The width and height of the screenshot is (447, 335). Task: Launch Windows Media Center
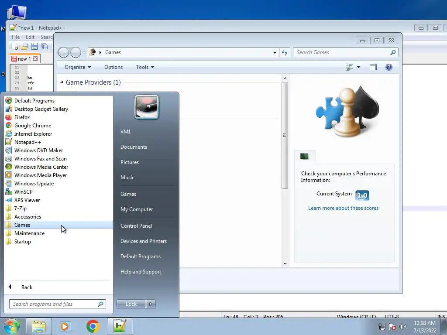(58, 167)
